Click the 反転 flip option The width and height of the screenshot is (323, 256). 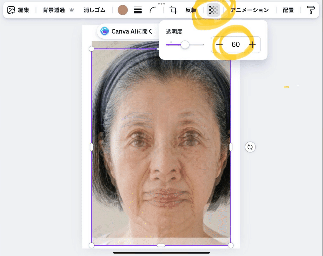coord(191,10)
